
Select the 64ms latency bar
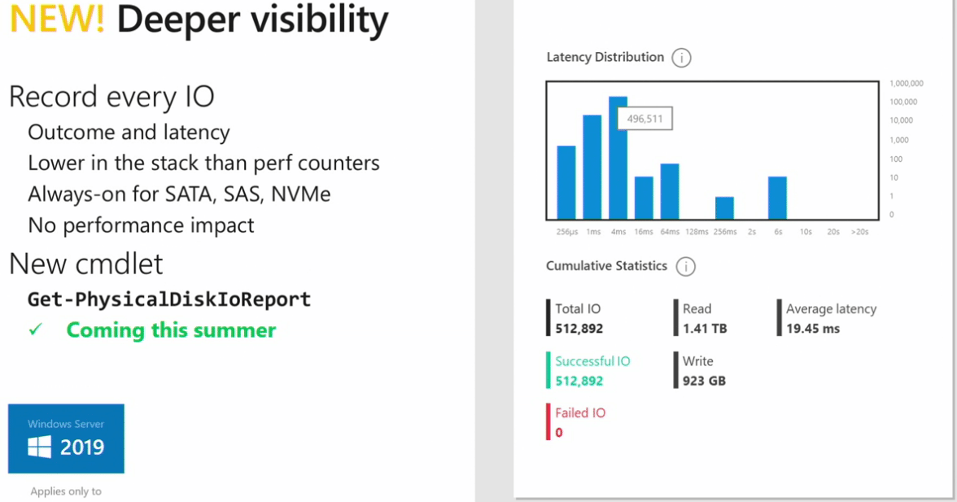(670, 191)
